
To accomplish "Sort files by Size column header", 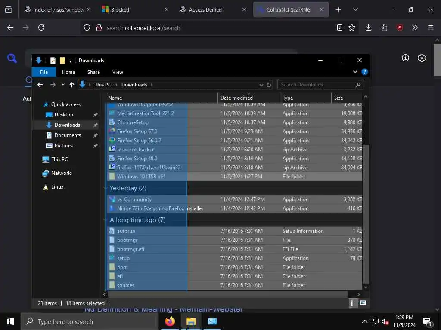I will point(347,98).
